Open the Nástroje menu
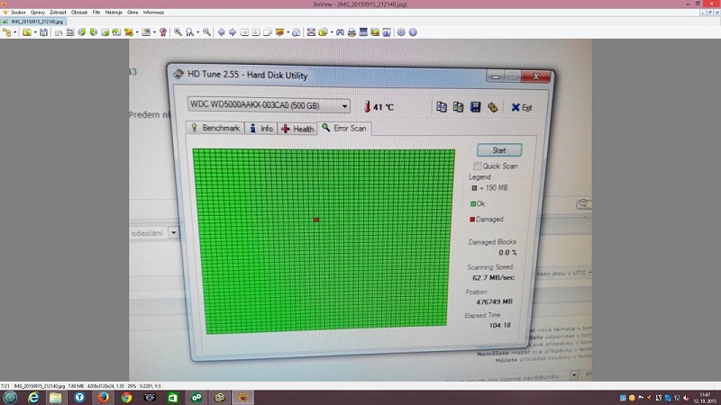 [x=114, y=13]
